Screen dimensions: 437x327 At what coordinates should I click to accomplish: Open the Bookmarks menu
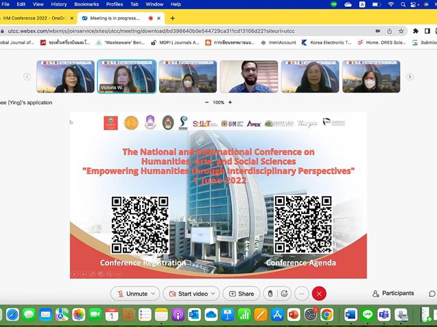87,4
